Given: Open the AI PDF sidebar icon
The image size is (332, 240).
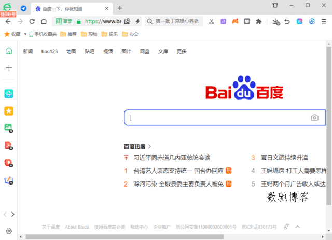Looking at the screenshot, I should [9, 145].
